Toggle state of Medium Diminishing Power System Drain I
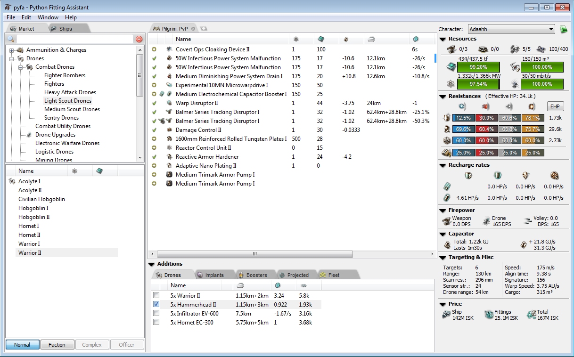The width and height of the screenshot is (574, 357). coord(154,76)
